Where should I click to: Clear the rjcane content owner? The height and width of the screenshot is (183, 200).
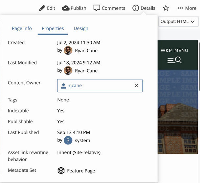click(136, 86)
